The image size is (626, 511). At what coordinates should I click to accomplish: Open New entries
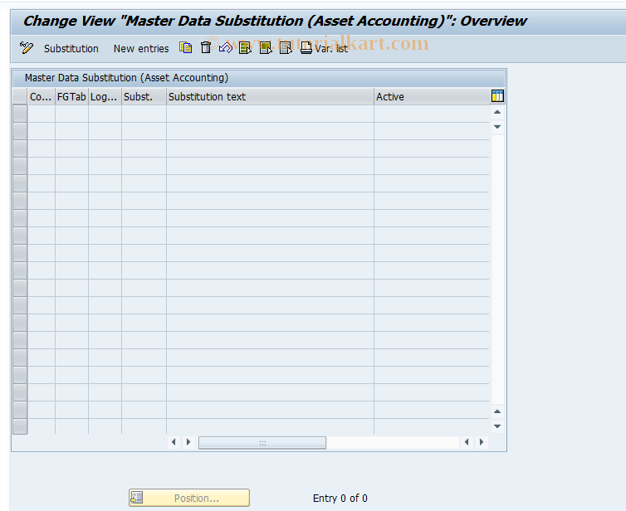[141, 49]
